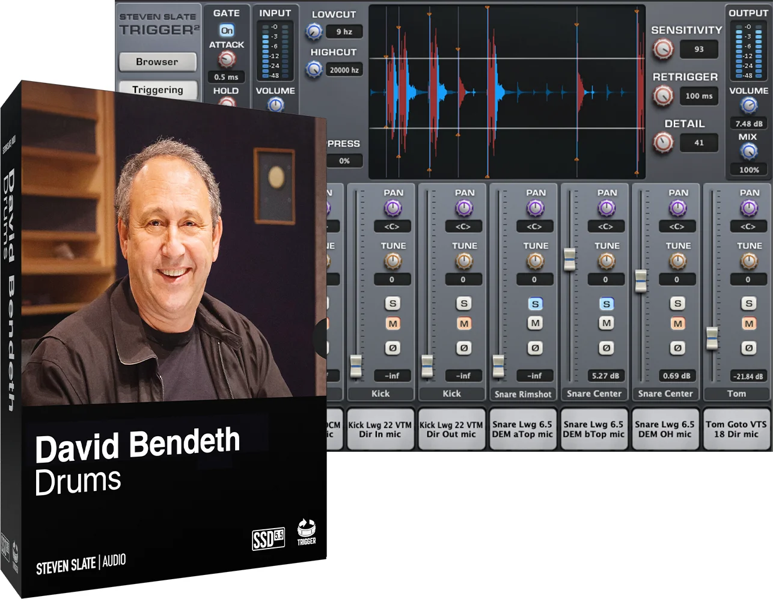
Task: Open the Tom instrument type selector
Action: point(736,394)
